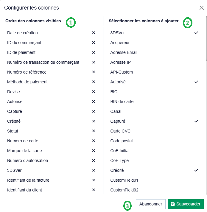
Task: Remove ID du commerçant column
Action: click(x=94, y=43)
